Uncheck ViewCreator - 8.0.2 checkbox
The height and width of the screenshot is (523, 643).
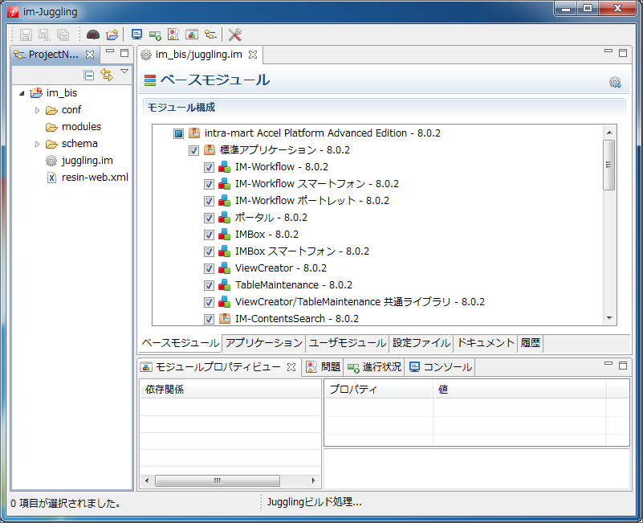209,268
